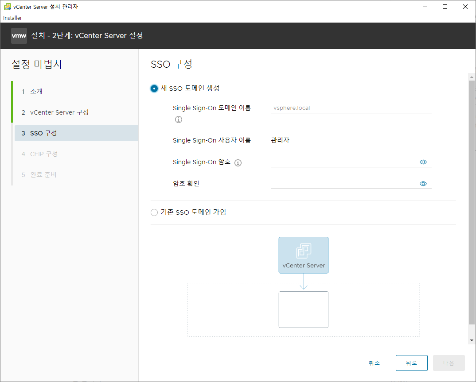This screenshot has width=476, height=382.
Task: Click the 설정 마법사 sidebar title
Action: [x=37, y=64]
